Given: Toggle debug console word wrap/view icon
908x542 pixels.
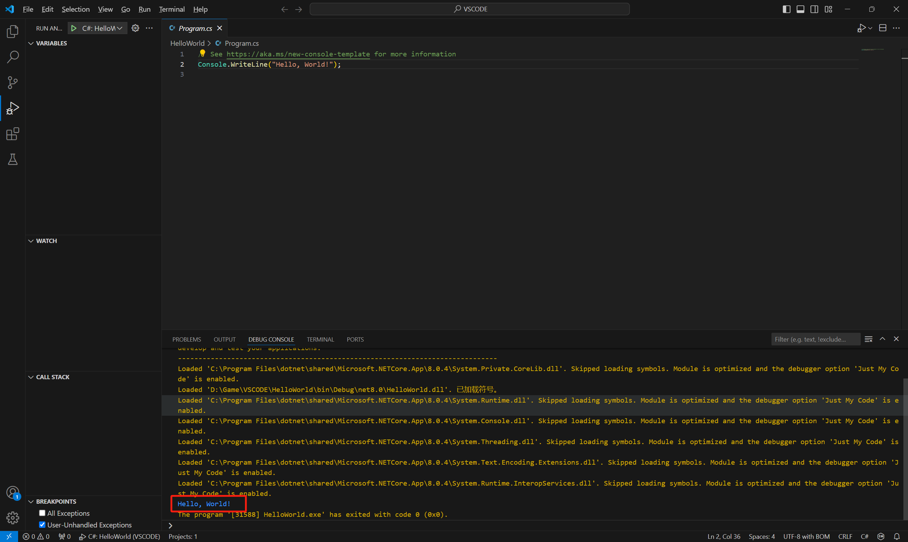Looking at the screenshot, I should tap(869, 339).
